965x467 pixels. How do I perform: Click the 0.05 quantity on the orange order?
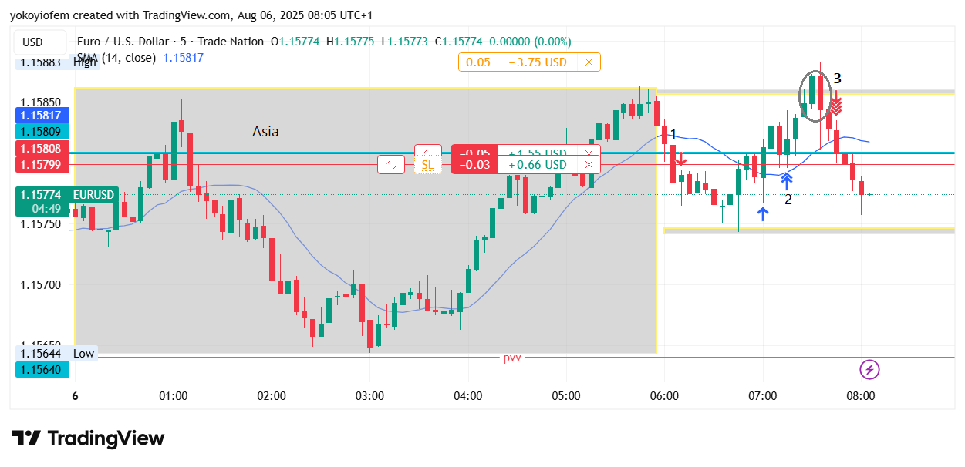(478, 62)
